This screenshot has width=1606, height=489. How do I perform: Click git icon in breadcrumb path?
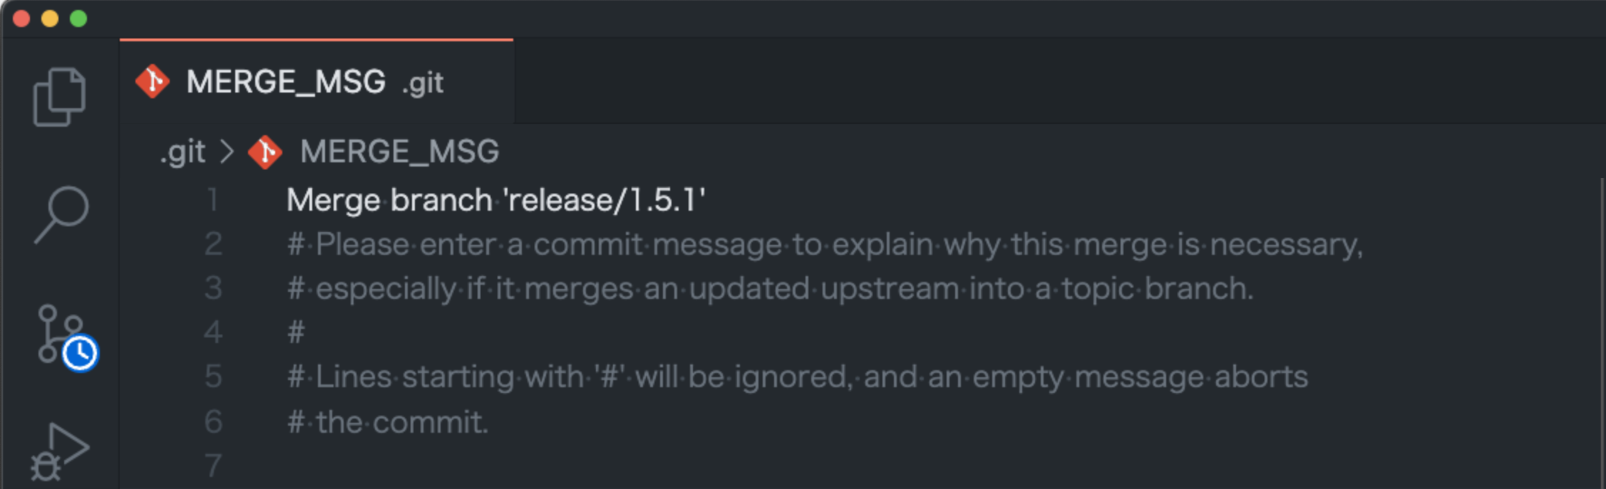click(265, 152)
